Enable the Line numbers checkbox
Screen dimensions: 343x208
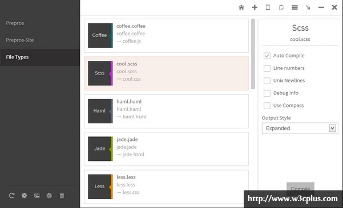coord(267,68)
